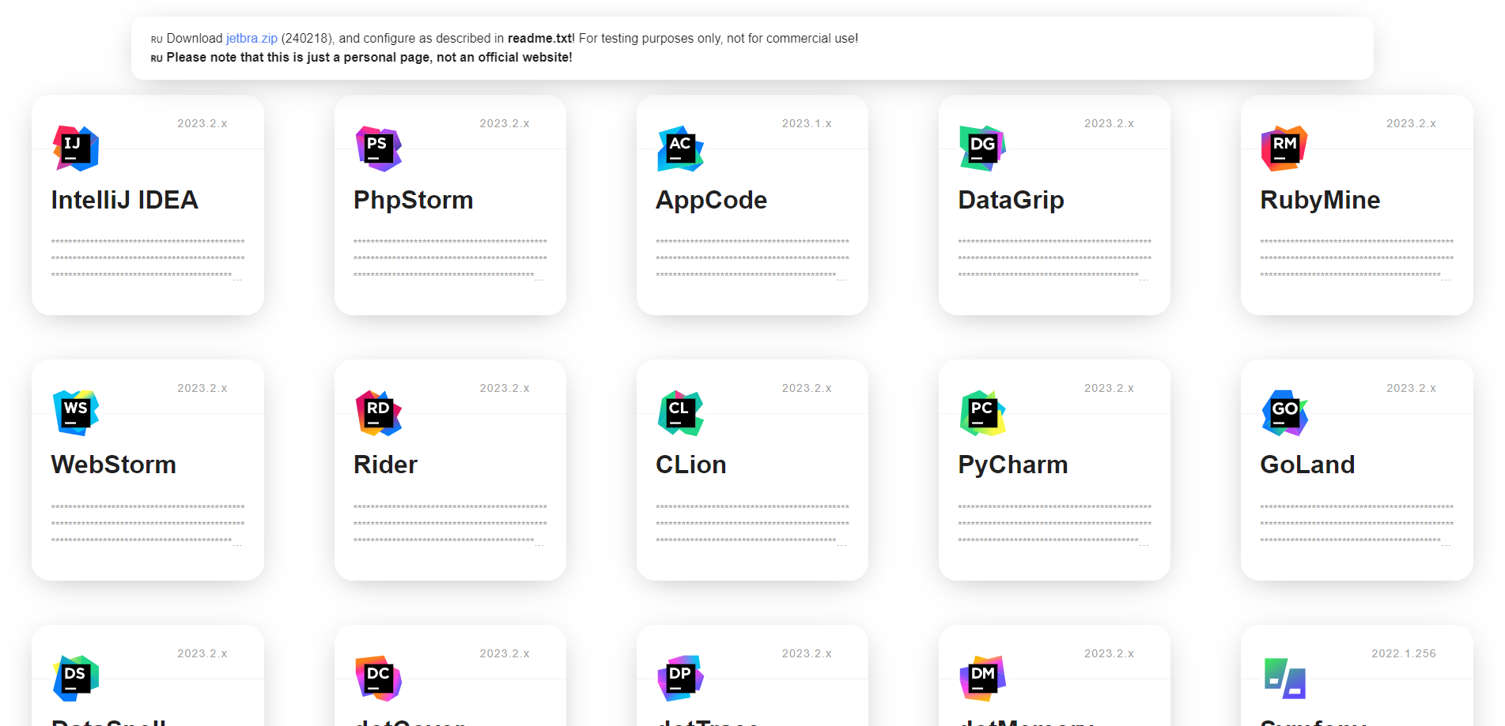Select the AppCode title

pos(711,200)
